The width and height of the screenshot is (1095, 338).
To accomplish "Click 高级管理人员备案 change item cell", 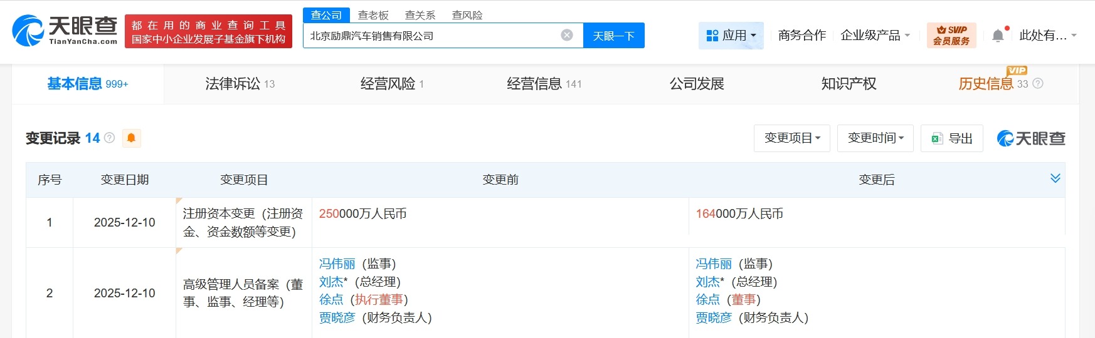I will pyautogui.click(x=243, y=293).
